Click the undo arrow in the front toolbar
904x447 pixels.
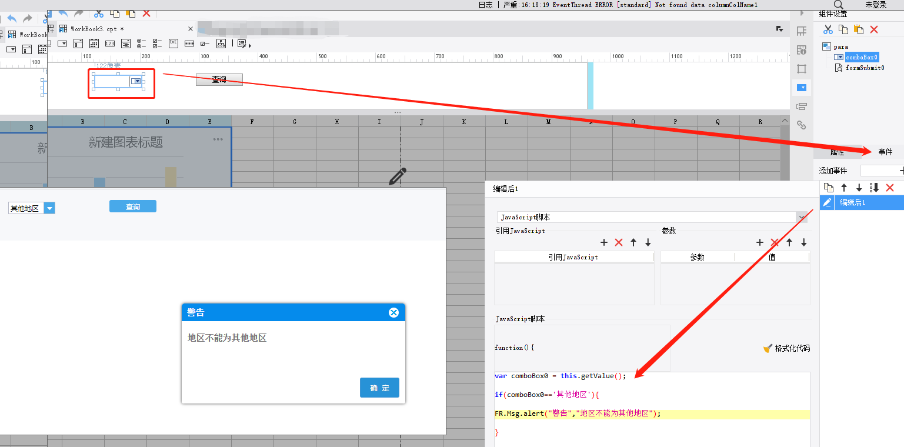point(63,13)
